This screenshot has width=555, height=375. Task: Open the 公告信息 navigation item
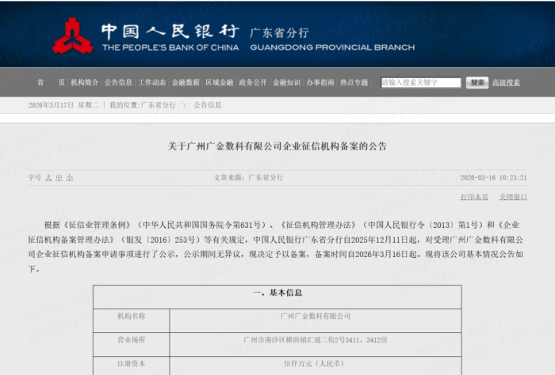pyautogui.click(x=118, y=82)
